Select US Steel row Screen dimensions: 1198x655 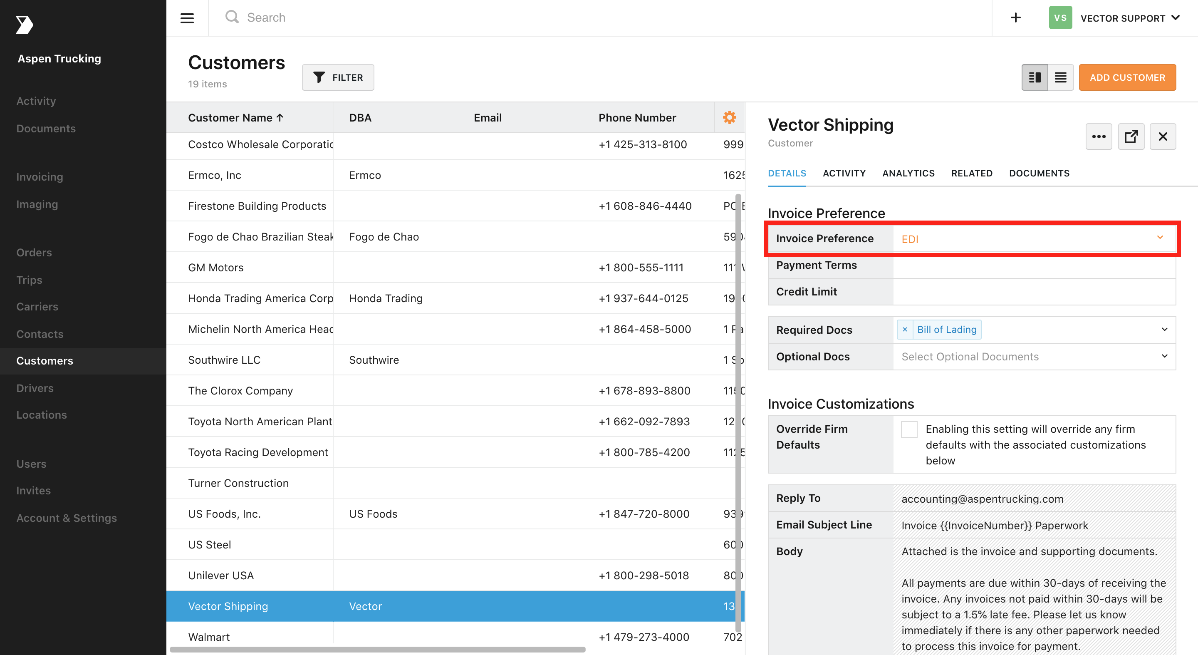(456, 545)
